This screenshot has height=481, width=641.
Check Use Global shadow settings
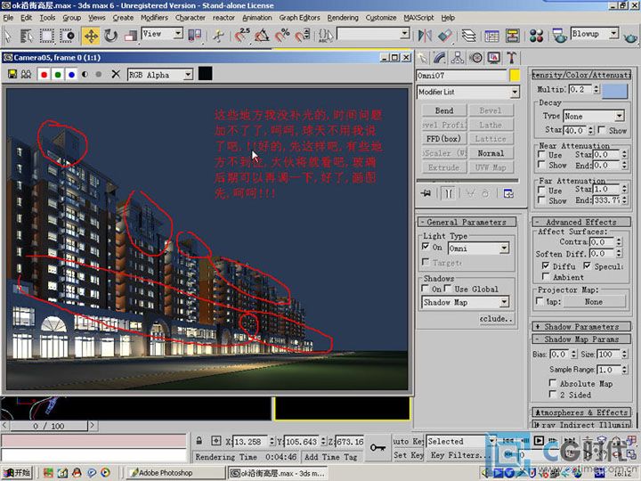448,289
